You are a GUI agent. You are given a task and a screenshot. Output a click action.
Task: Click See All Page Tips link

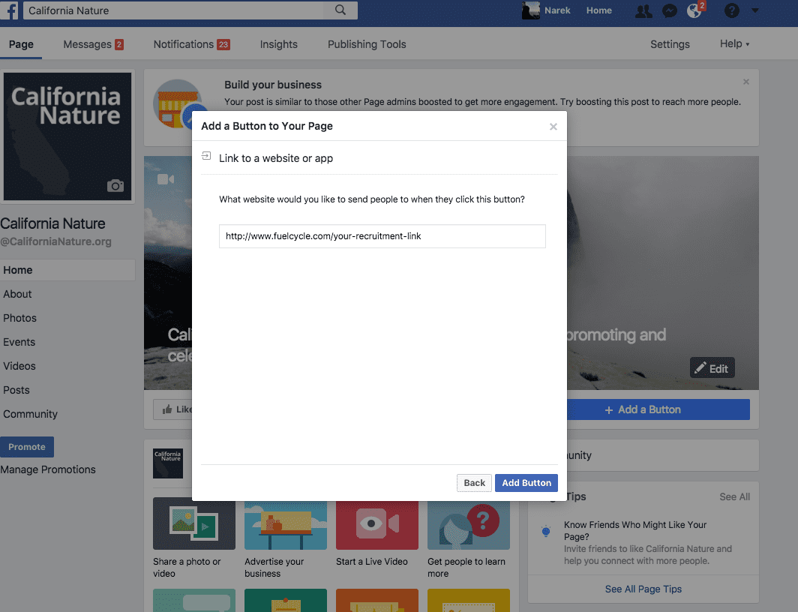(x=643, y=589)
